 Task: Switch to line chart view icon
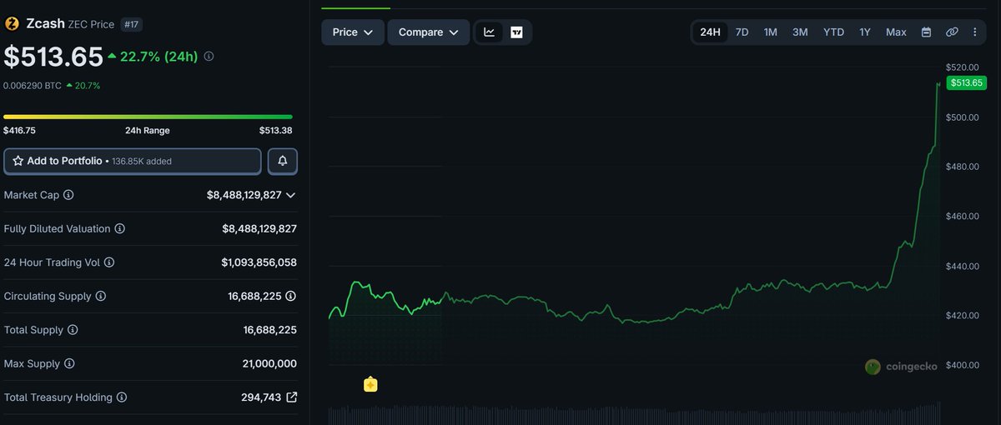[490, 32]
